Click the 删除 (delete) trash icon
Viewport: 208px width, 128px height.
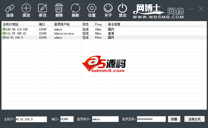tap(59, 8)
